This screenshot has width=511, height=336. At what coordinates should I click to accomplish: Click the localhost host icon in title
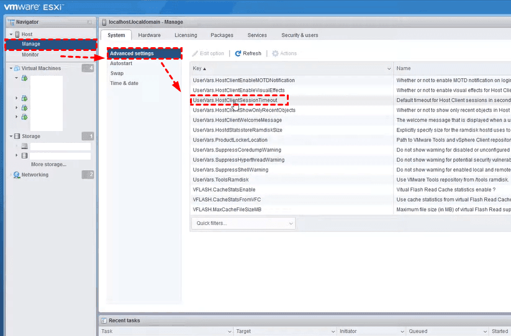(104, 22)
